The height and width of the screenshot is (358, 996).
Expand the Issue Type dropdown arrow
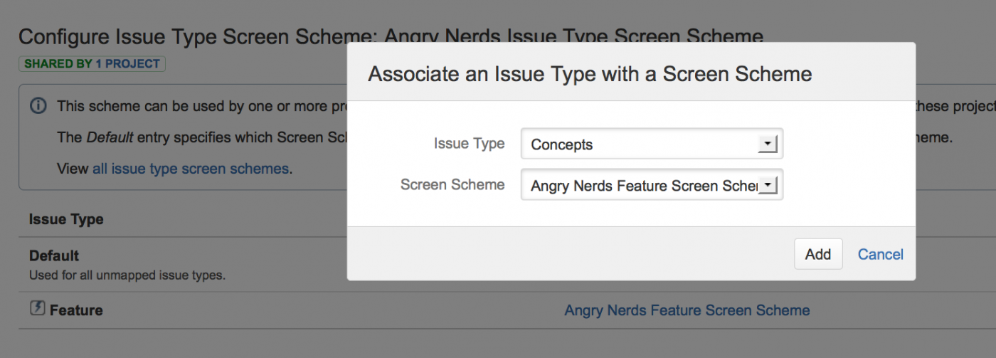coord(767,144)
